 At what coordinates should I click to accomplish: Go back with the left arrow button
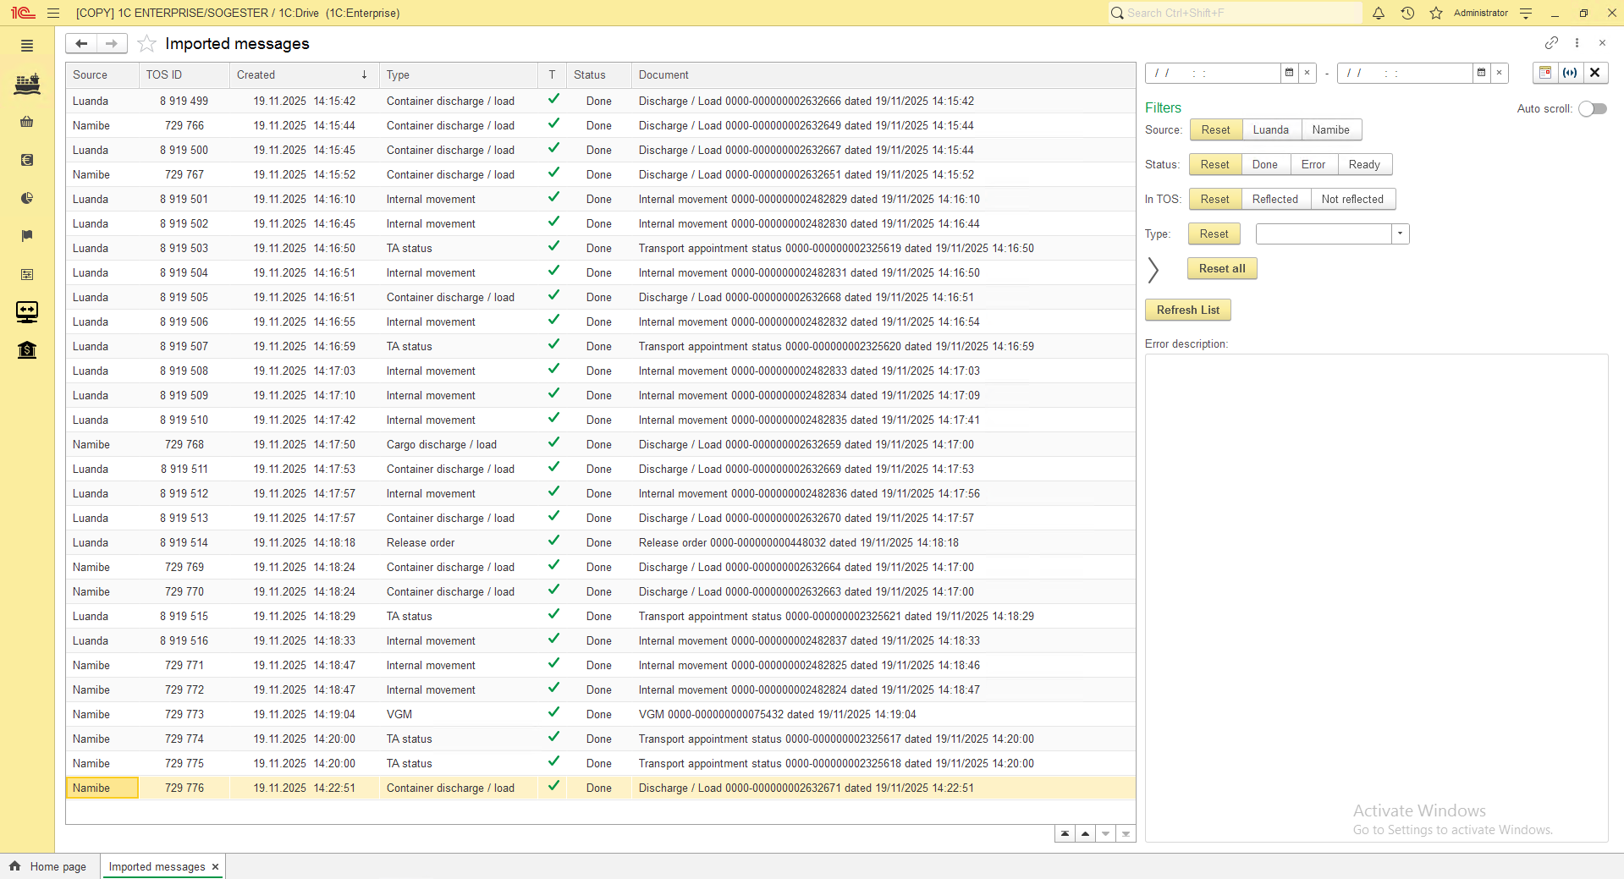[81, 43]
